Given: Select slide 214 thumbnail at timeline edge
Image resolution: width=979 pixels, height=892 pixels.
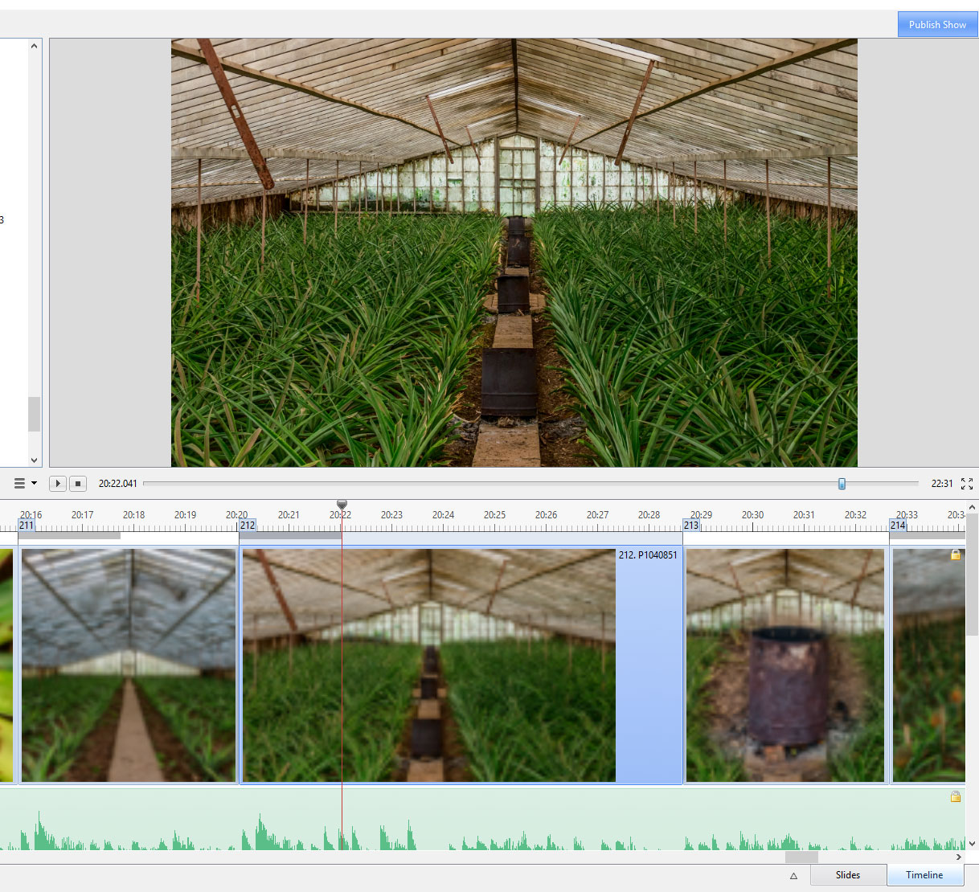Looking at the screenshot, I should click(928, 665).
